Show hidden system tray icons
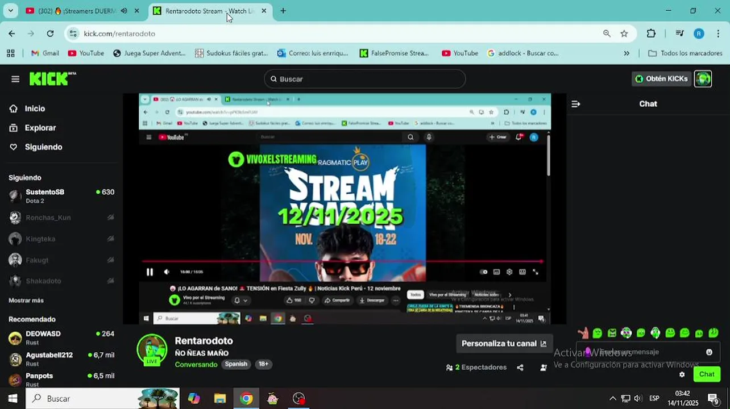The height and width of the screenshot is (409, 730). (x=612, y=398)
